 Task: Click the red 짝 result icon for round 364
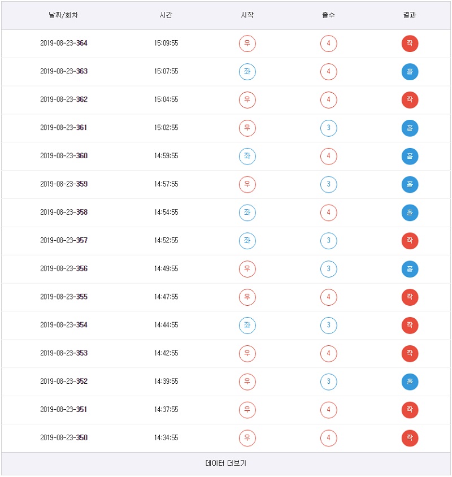410,44
